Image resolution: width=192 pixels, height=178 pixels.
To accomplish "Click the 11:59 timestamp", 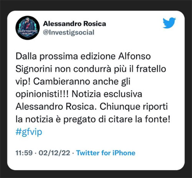I will point(24,153).
